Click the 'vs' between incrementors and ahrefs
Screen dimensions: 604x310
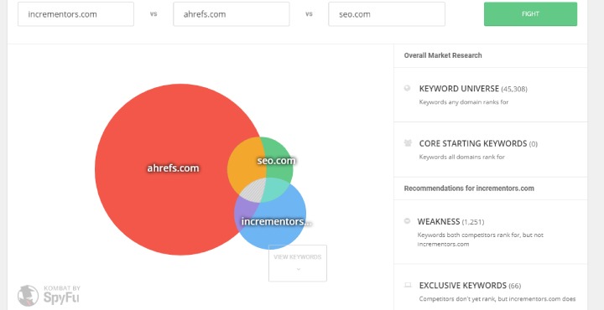(154, 14)
